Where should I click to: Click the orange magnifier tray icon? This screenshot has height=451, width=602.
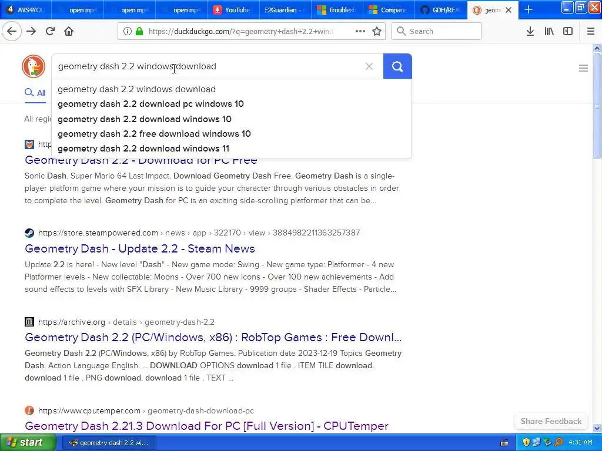pos(559,442)
